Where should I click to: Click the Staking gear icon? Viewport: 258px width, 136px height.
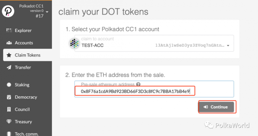9,85
